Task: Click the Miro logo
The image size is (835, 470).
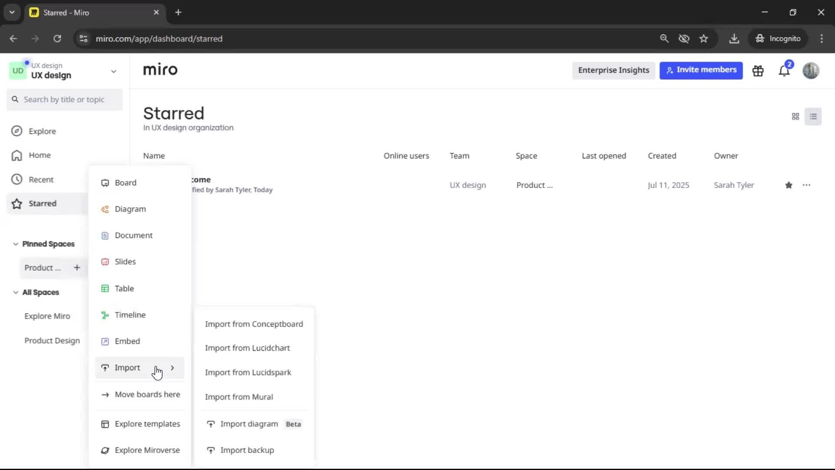Action: (160, 70)
